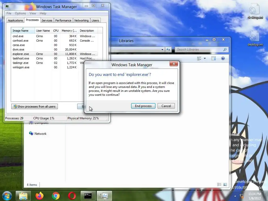This screenshot has height=201, width=268.
Task: Click the Task Manager title bar icon
Action: tap(7, 7)
